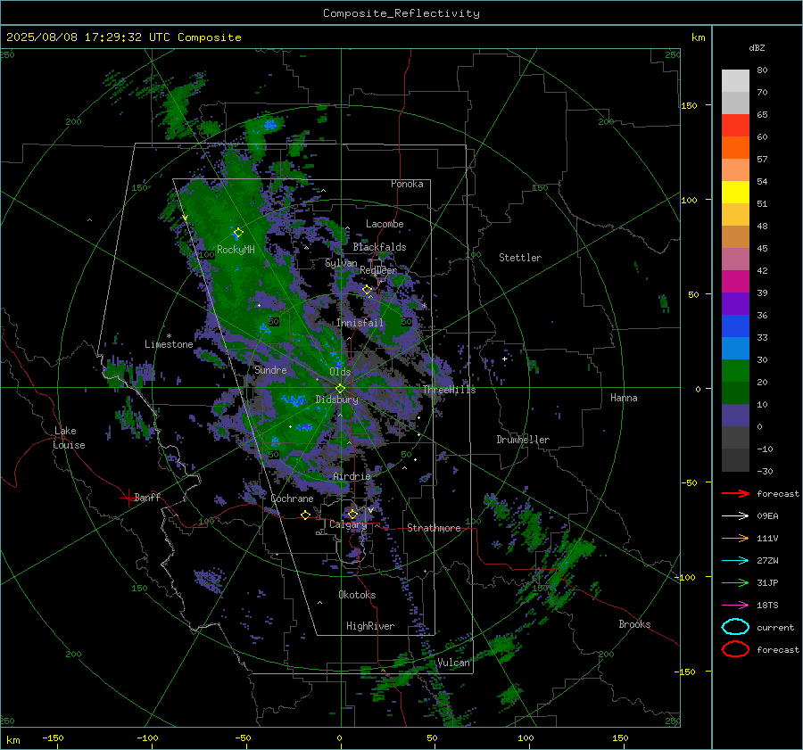Click the dBZ legend heading

757,47
